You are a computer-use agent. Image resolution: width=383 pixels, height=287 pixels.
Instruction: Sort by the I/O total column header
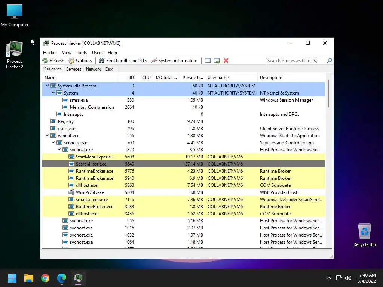[166, 78]
